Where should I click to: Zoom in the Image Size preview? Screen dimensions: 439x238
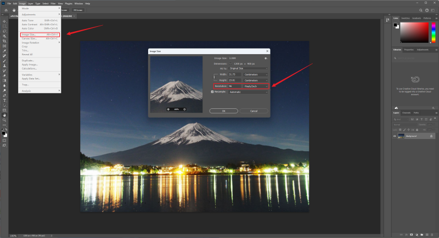point(184,109)
